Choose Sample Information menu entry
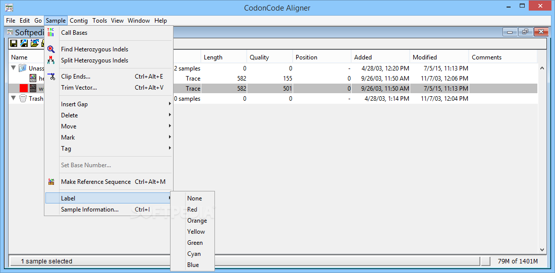 (x=109, y=210)
